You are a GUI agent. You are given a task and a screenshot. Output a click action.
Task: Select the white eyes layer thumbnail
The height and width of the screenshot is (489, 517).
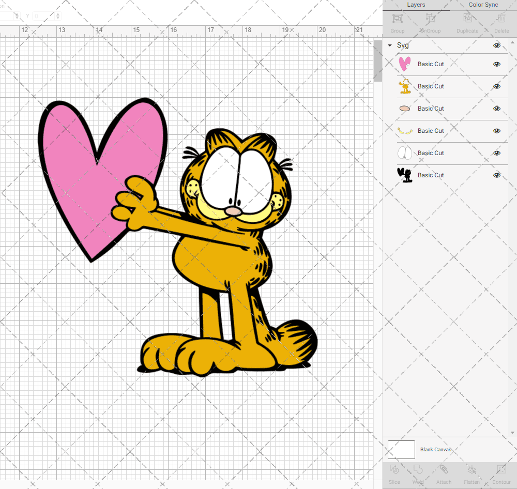pos(405,153)
